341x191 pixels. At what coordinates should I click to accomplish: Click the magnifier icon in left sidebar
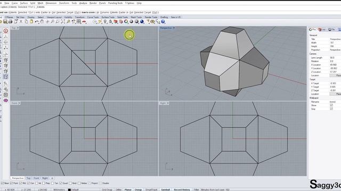(6, 83)
